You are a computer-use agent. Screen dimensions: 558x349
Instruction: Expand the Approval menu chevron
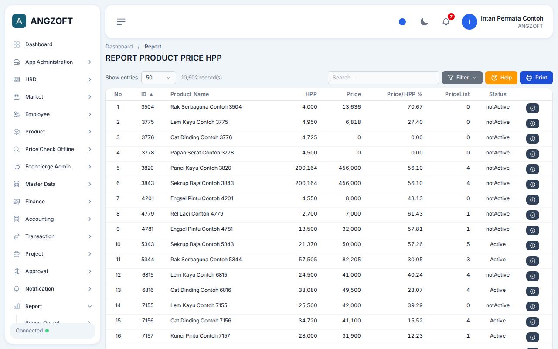click(90, 271)
